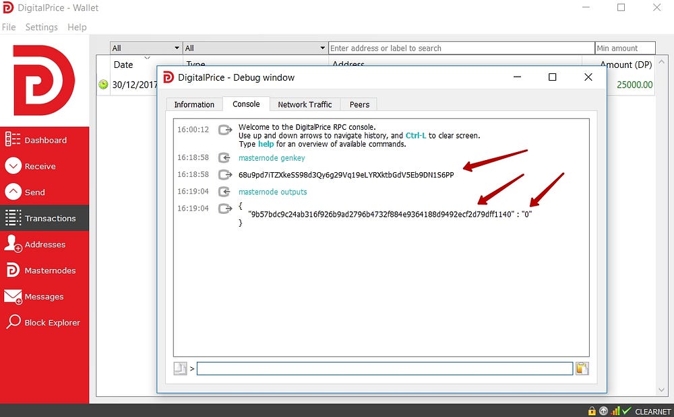The width and height of the screenshot is (674, 417).
Task: Click the wallet lock status icon
Action: click(592, 411)
